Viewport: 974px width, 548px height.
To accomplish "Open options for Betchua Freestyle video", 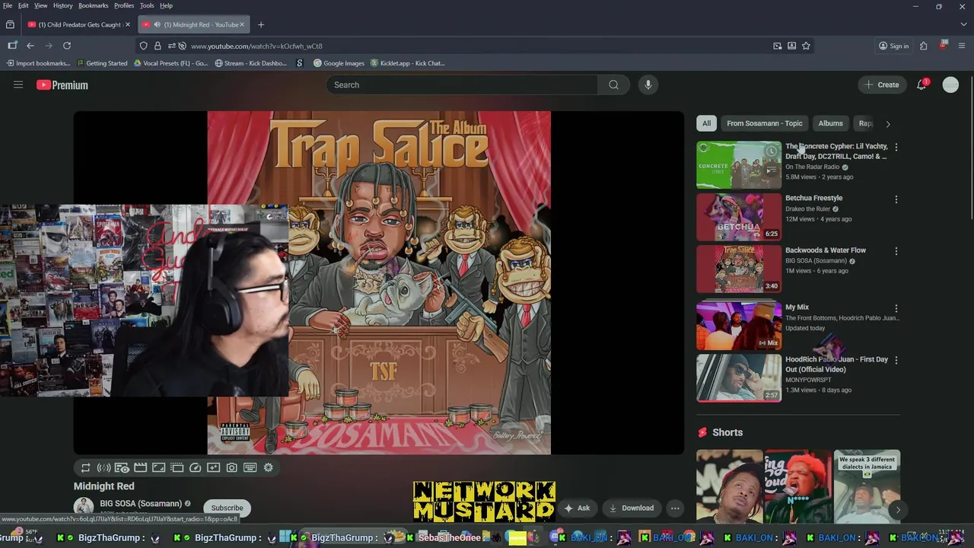I will click(x=896, y=199).
